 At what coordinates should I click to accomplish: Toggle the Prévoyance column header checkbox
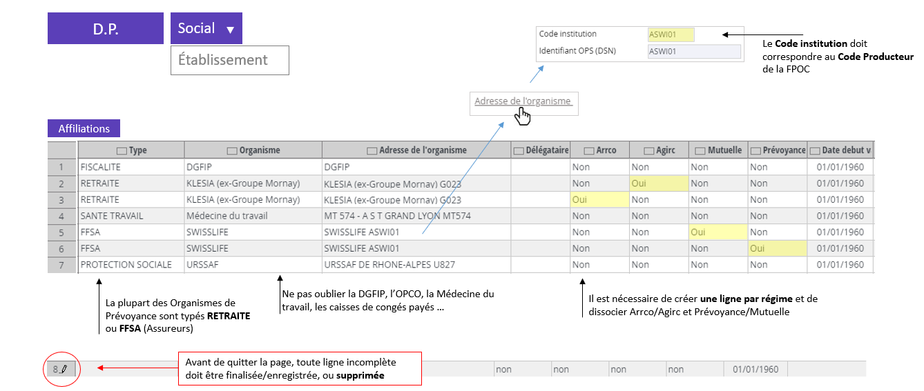pos(756,150)
